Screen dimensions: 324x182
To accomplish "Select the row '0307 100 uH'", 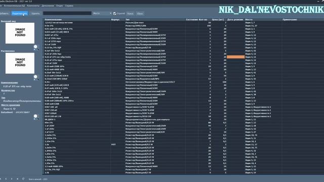I will coord(183,107).
